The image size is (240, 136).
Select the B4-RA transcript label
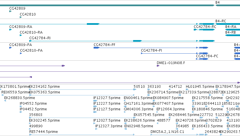231,27
